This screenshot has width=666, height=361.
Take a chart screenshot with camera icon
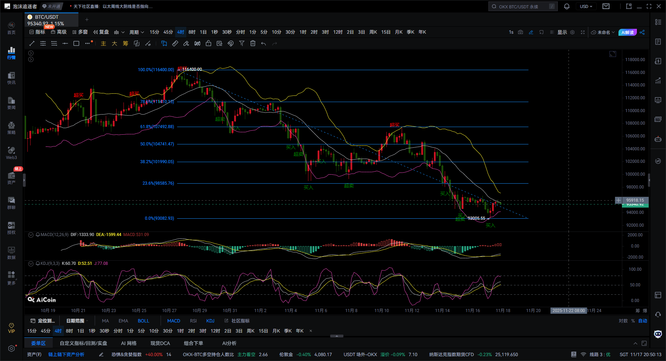pyautogui.click(x=520, y=32)
